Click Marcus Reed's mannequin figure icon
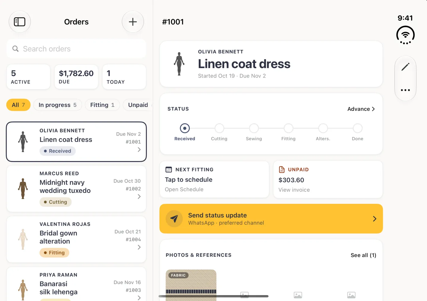 [x=23, y=189]
